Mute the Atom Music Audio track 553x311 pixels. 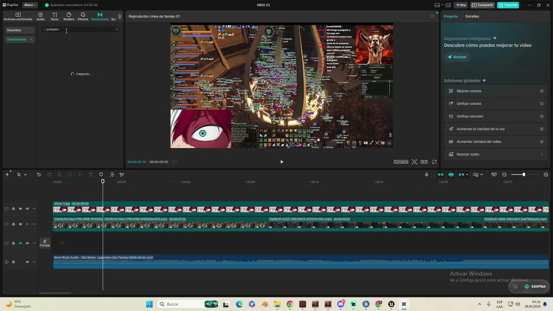click(x=27, y=262)
